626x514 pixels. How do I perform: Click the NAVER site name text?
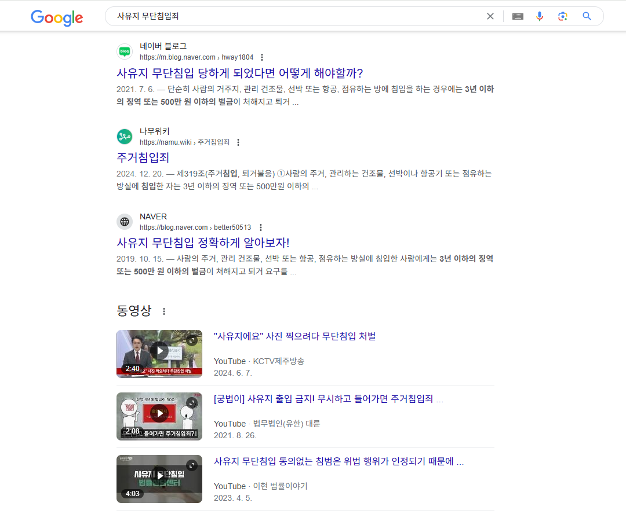[153, 216]
